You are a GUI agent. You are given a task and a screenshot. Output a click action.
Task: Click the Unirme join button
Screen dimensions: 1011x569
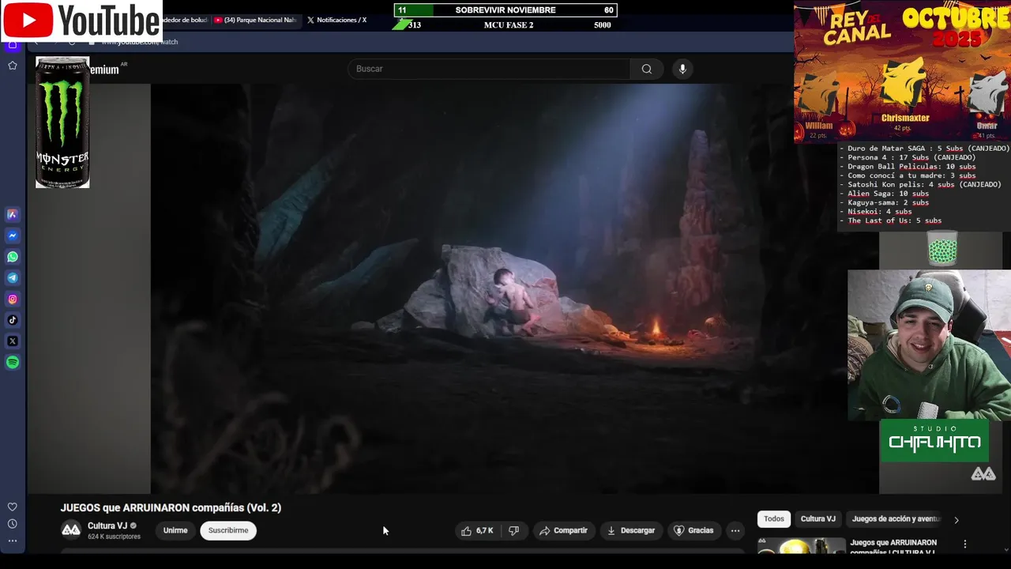175,530
